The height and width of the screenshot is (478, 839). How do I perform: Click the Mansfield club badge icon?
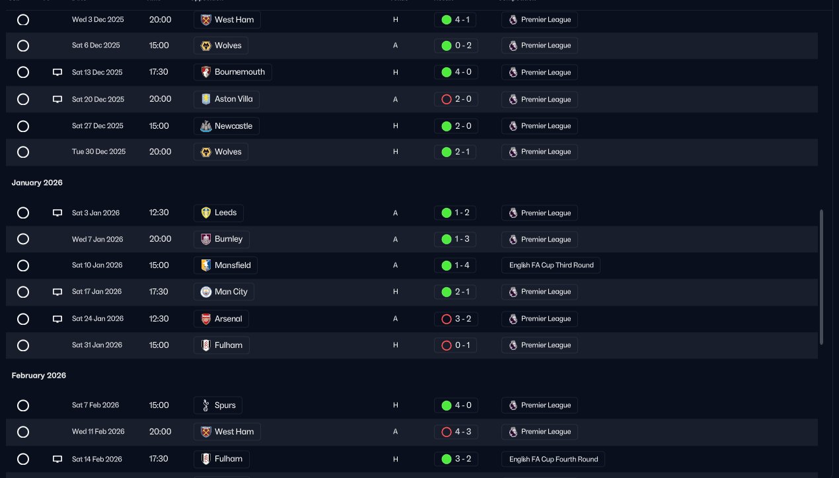click(206, 265)
